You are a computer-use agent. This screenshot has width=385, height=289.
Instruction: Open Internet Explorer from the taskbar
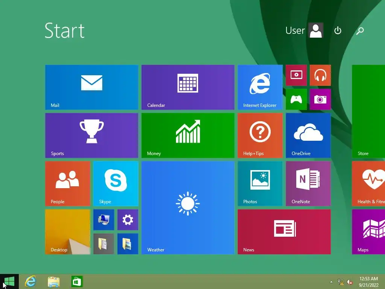coord(31,281)
